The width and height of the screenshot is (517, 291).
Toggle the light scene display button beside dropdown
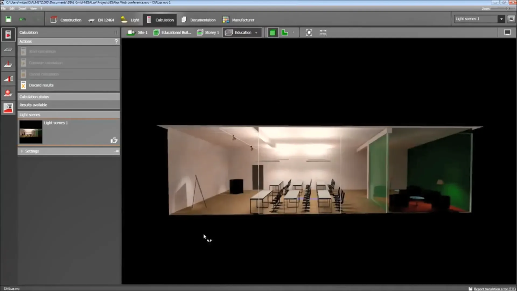click(511, 19)
